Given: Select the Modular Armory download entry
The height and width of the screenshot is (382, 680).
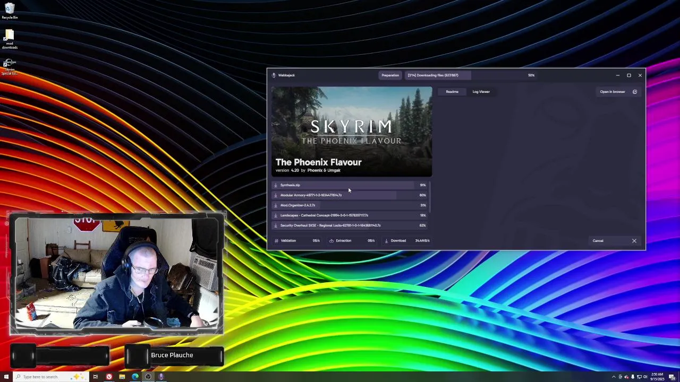Looking at the screenshot, I should (351, 195).
